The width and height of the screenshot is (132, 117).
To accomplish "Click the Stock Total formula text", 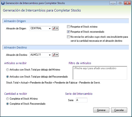I will (x=53, y=83).
